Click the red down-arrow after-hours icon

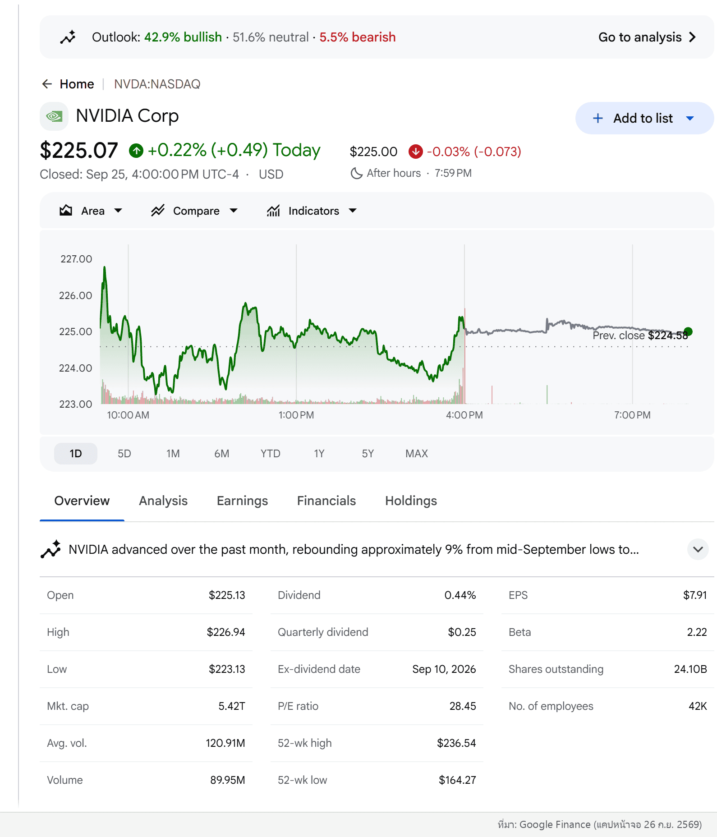tap(416, 152)
